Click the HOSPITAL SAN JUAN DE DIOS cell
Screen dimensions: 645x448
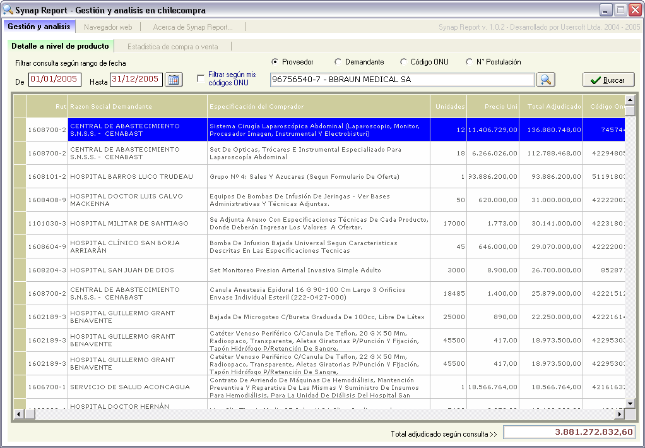(138, 270)
